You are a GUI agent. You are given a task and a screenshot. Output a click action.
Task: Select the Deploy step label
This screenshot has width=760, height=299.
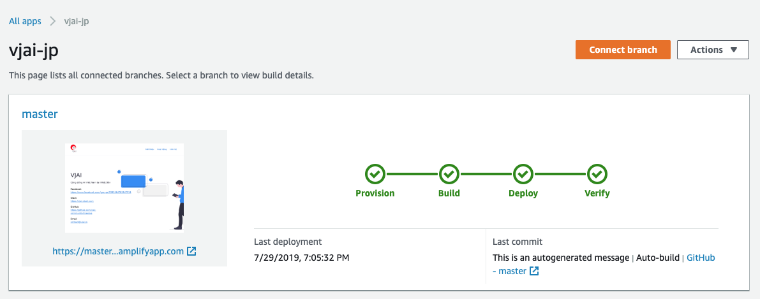[523, 193]
